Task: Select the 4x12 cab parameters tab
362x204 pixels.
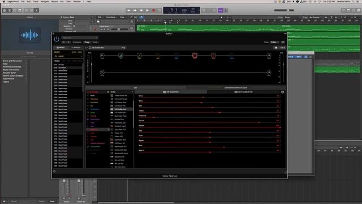Action: click(244, 92)
